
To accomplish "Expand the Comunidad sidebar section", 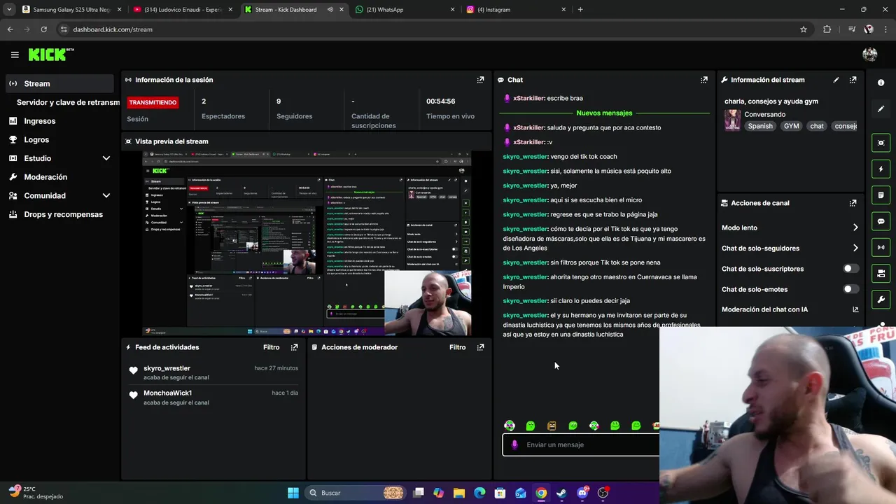I will pyautogui.click(x=106, y=196).
